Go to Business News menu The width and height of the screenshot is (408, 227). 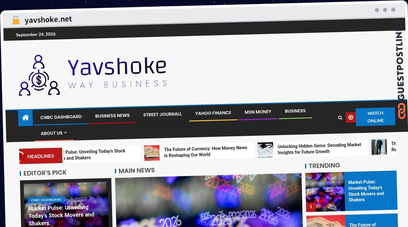coord(112,116)
